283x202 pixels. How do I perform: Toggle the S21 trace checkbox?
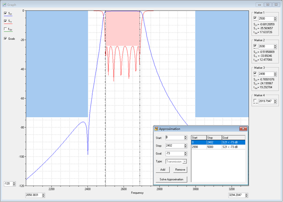5,14
